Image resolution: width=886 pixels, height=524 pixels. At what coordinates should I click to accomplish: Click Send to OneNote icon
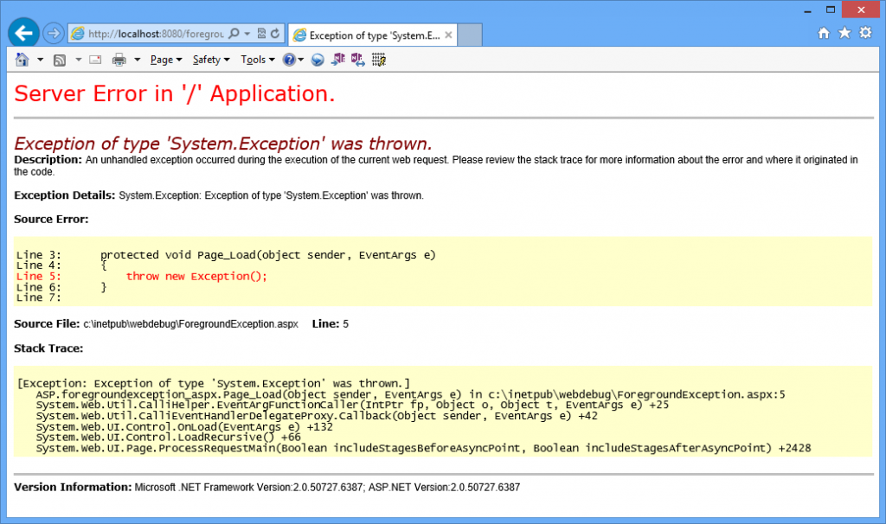pyautogui.click(x=338, y=60)
